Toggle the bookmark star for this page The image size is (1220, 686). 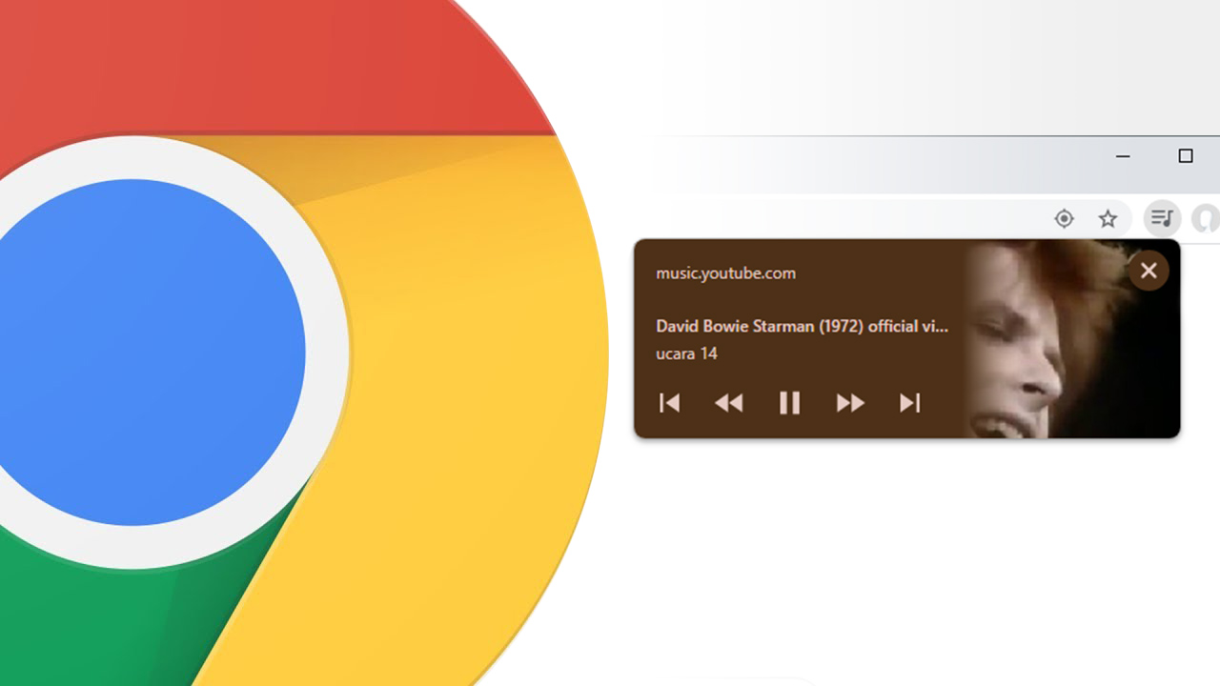coord(1108,218)
